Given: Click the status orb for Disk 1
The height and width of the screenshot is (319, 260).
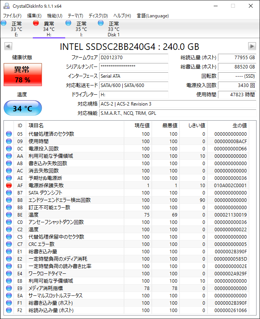Looking at the screenshot, I should 101,23.
